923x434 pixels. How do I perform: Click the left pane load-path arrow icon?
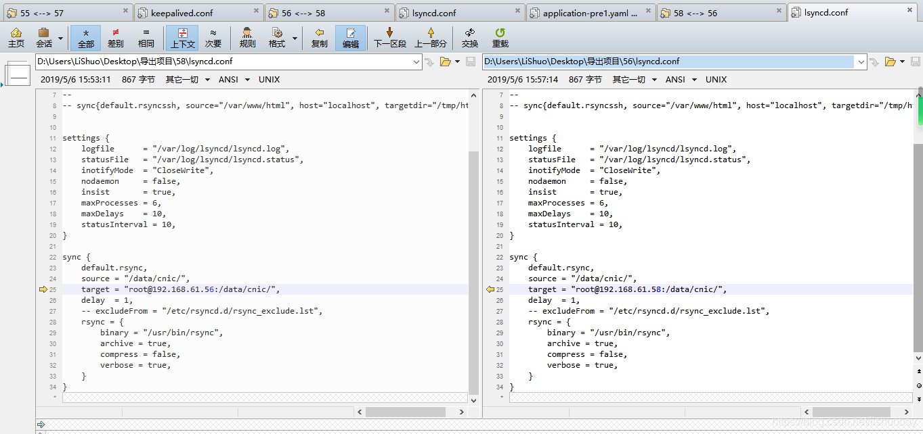pos(429,62)
